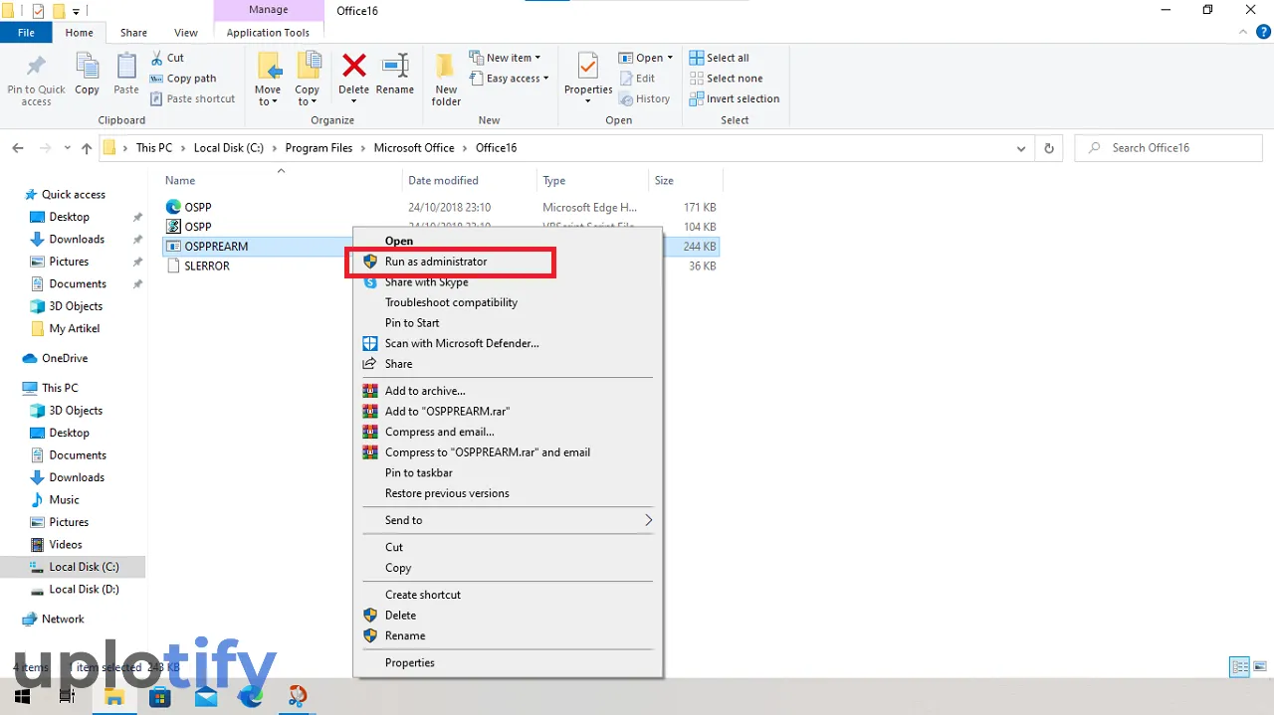
Task: Open recent locations dropdown arrow
Action: [x=68, y=148]
